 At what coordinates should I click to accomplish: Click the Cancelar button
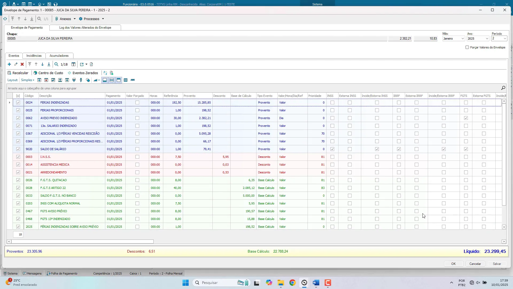pyautogui.click(x=475, y=264)
